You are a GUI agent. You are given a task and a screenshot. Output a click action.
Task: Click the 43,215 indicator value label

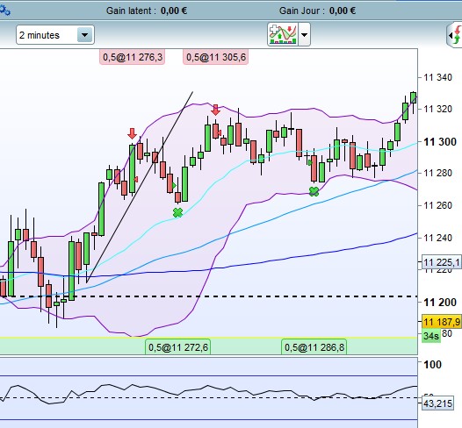pyautogui.click(x=437, y=403)
